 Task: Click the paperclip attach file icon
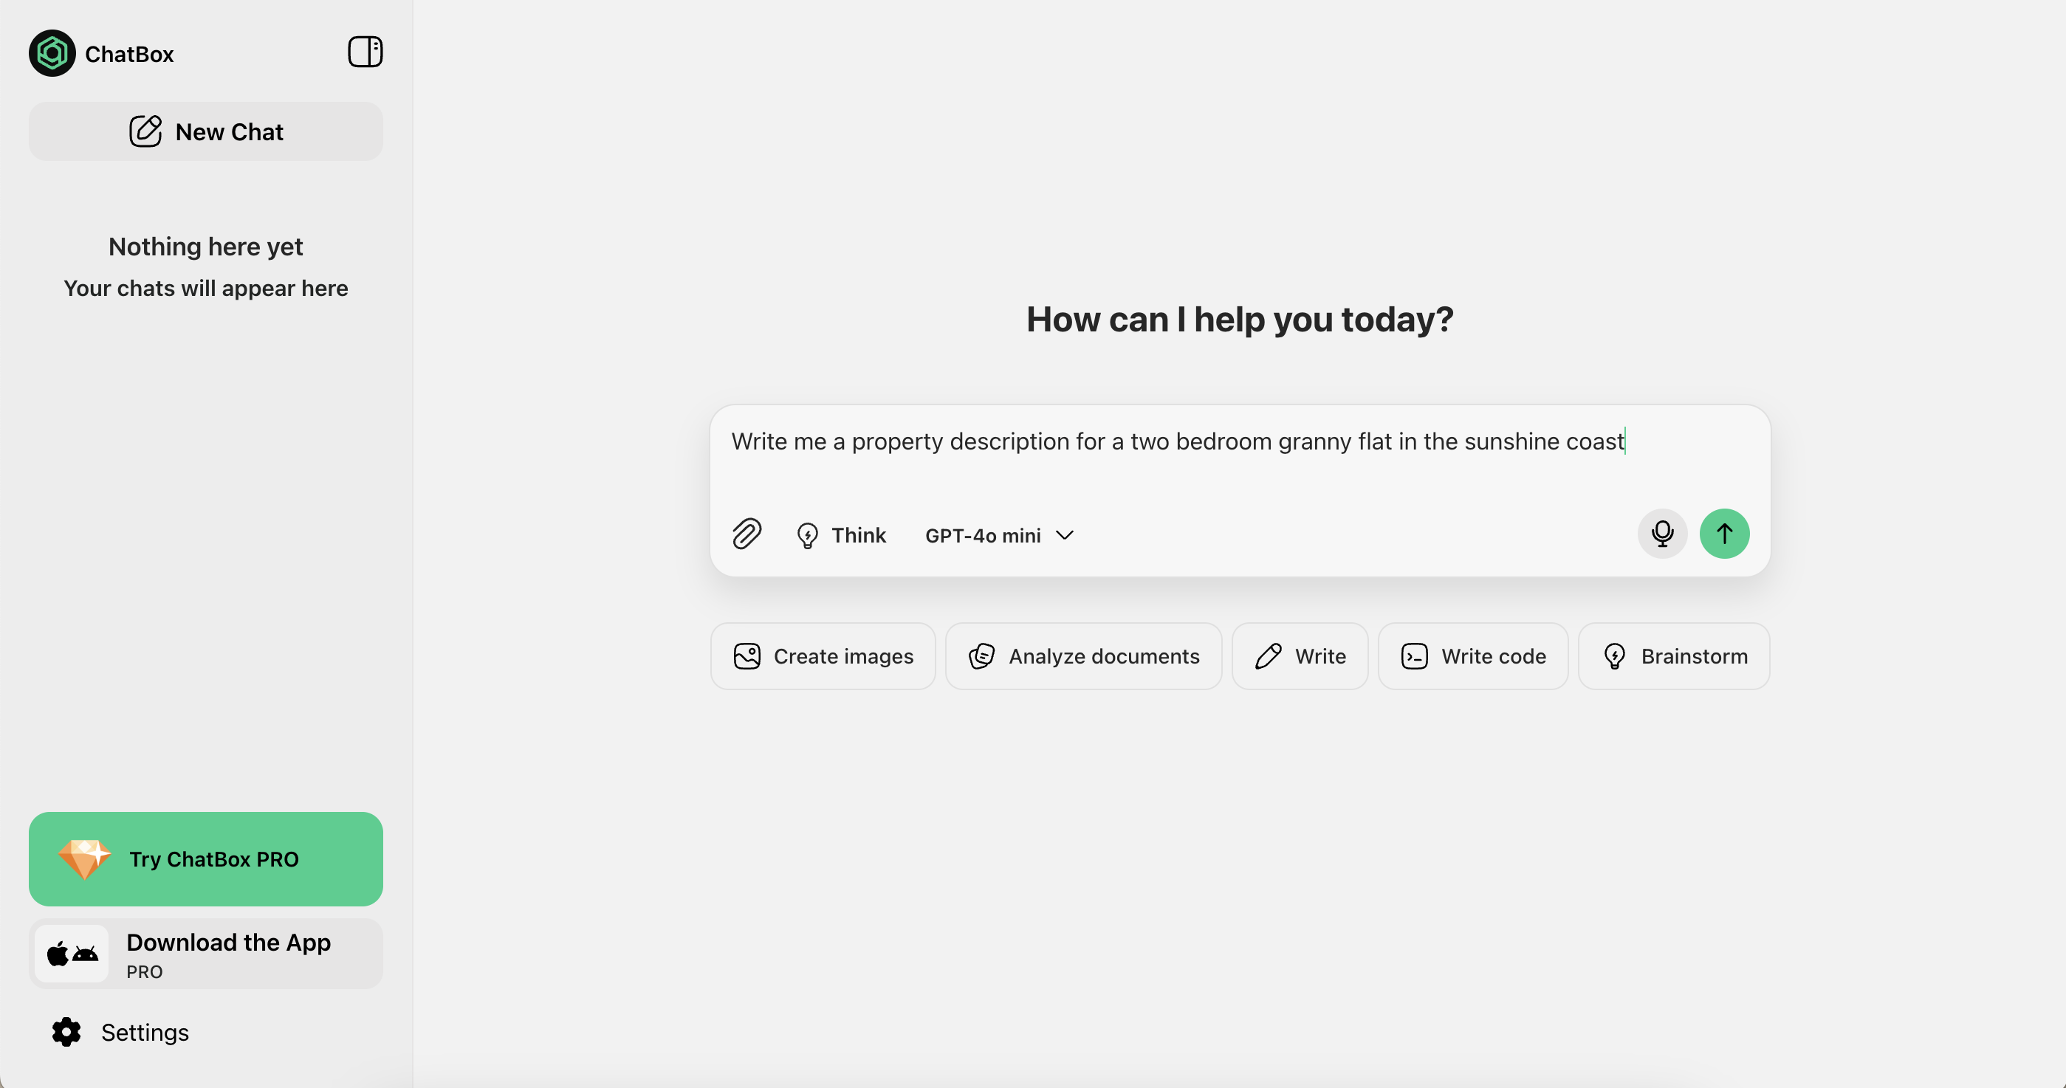(x=747, y=534)
